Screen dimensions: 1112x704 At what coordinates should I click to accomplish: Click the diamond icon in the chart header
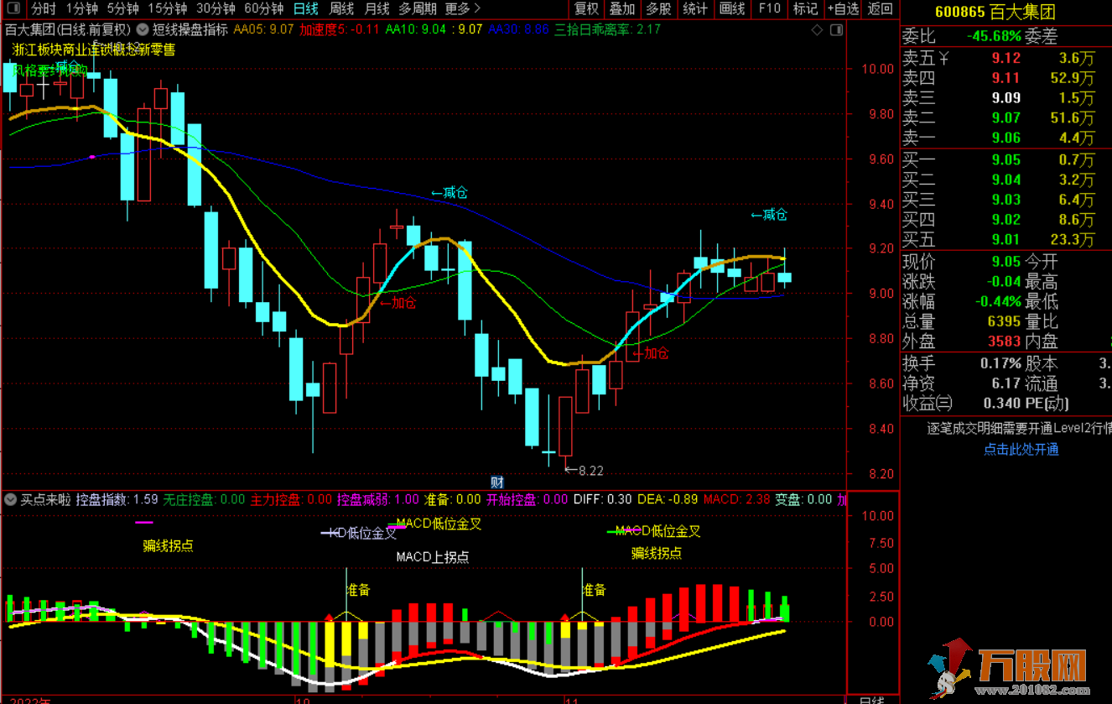pos(818,29)
